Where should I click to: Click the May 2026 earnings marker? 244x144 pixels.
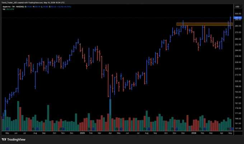pyautogui.click(x=228, y=129)
